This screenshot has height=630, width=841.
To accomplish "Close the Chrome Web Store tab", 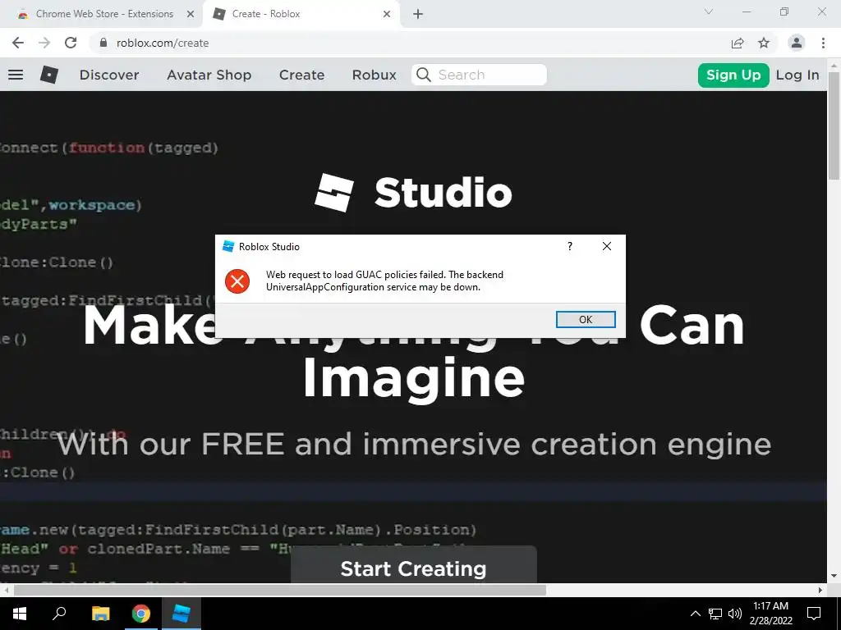I will click(190, 14).
